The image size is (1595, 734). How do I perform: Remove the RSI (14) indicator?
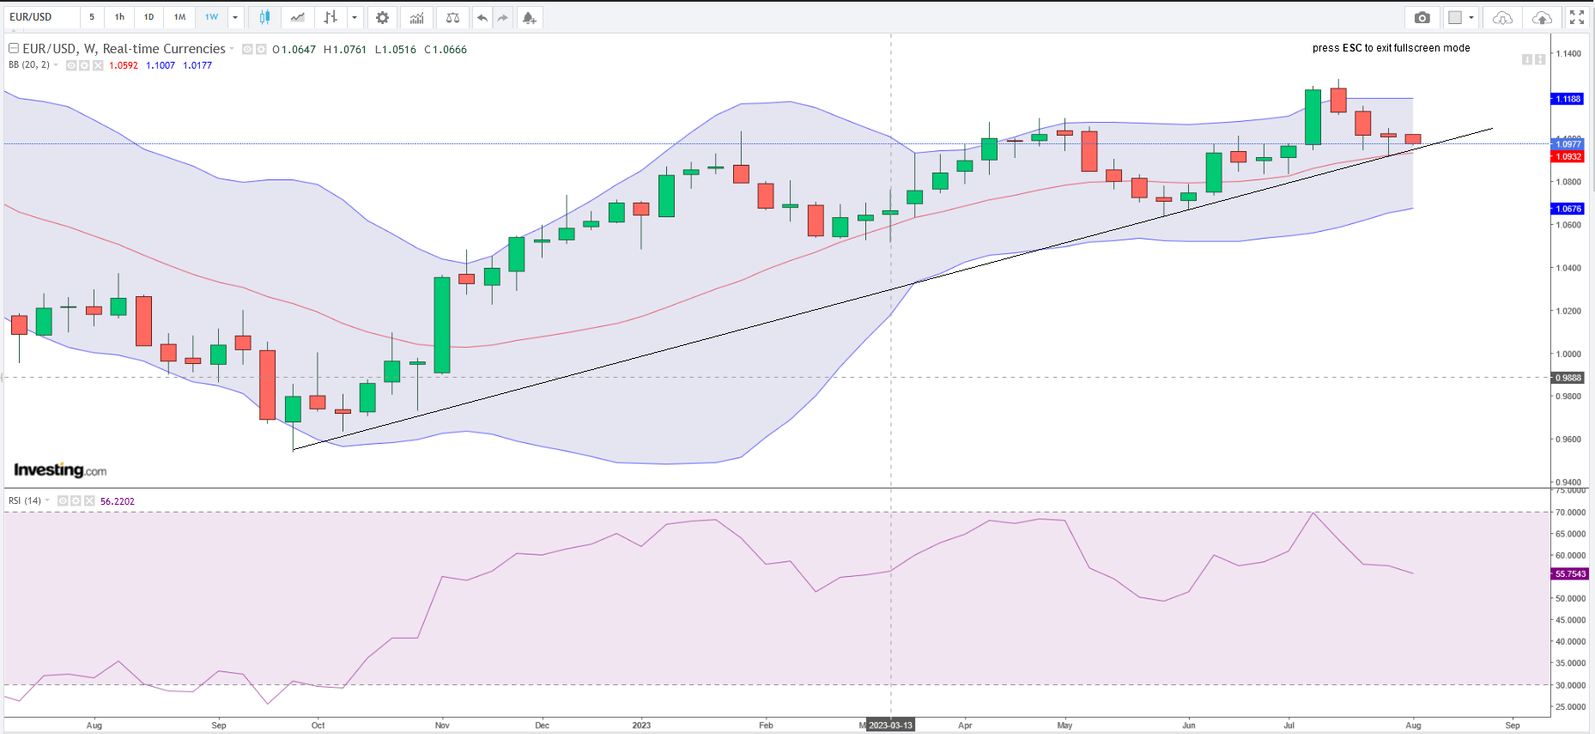click(x=89, y=500)
